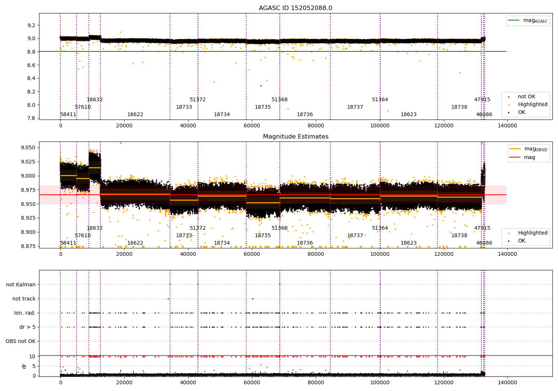Click obsid label 58411 in the top plot
Screen dimensions: 558x391
[x=68, y=115]
